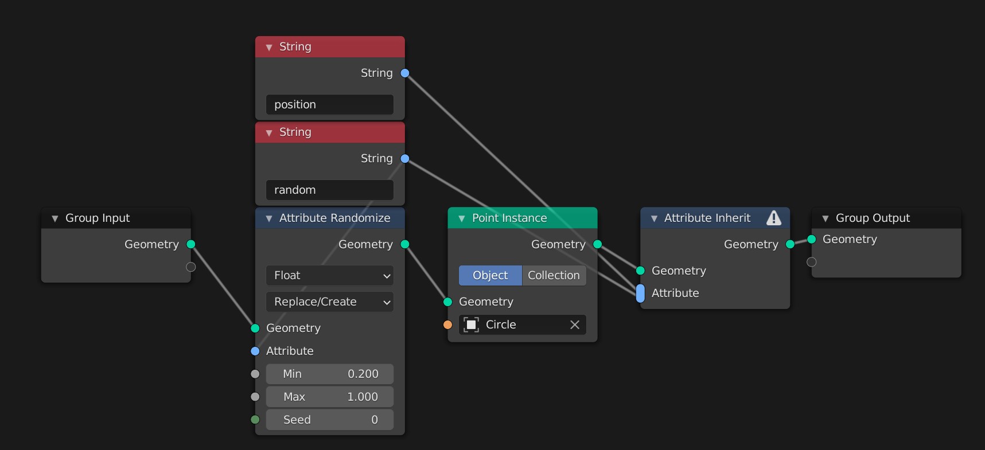Click the orange object socket on Point Instance
The image size is (985, 450).
448,324
